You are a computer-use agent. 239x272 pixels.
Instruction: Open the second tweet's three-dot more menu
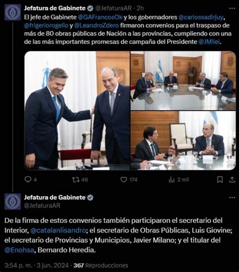[232, 198]
